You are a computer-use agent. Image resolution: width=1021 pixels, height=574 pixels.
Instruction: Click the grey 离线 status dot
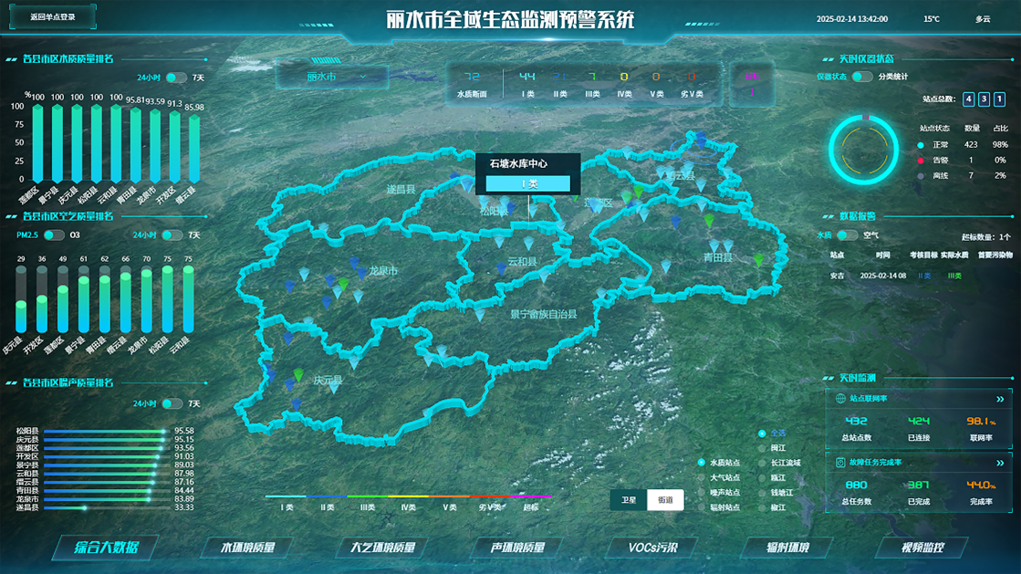920,176
